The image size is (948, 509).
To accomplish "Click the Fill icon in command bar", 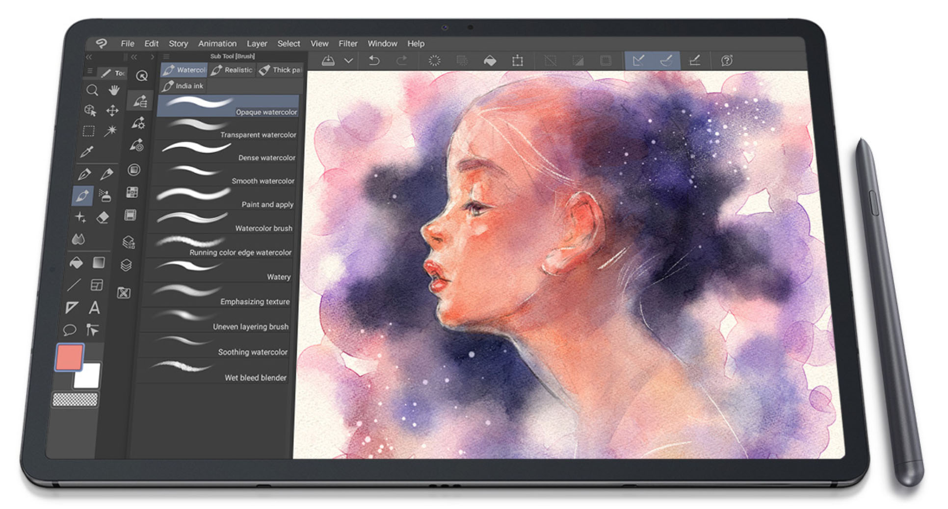I will pos(490,61).
